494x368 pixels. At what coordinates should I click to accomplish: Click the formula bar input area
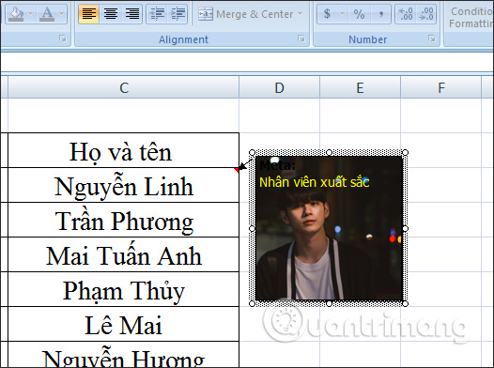[247, 62]
